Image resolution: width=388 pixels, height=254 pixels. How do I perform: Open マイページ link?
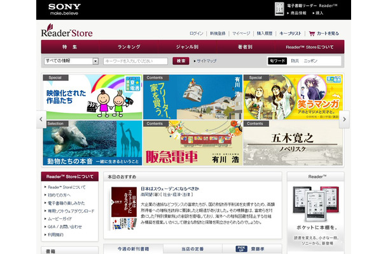click(241, 34)
